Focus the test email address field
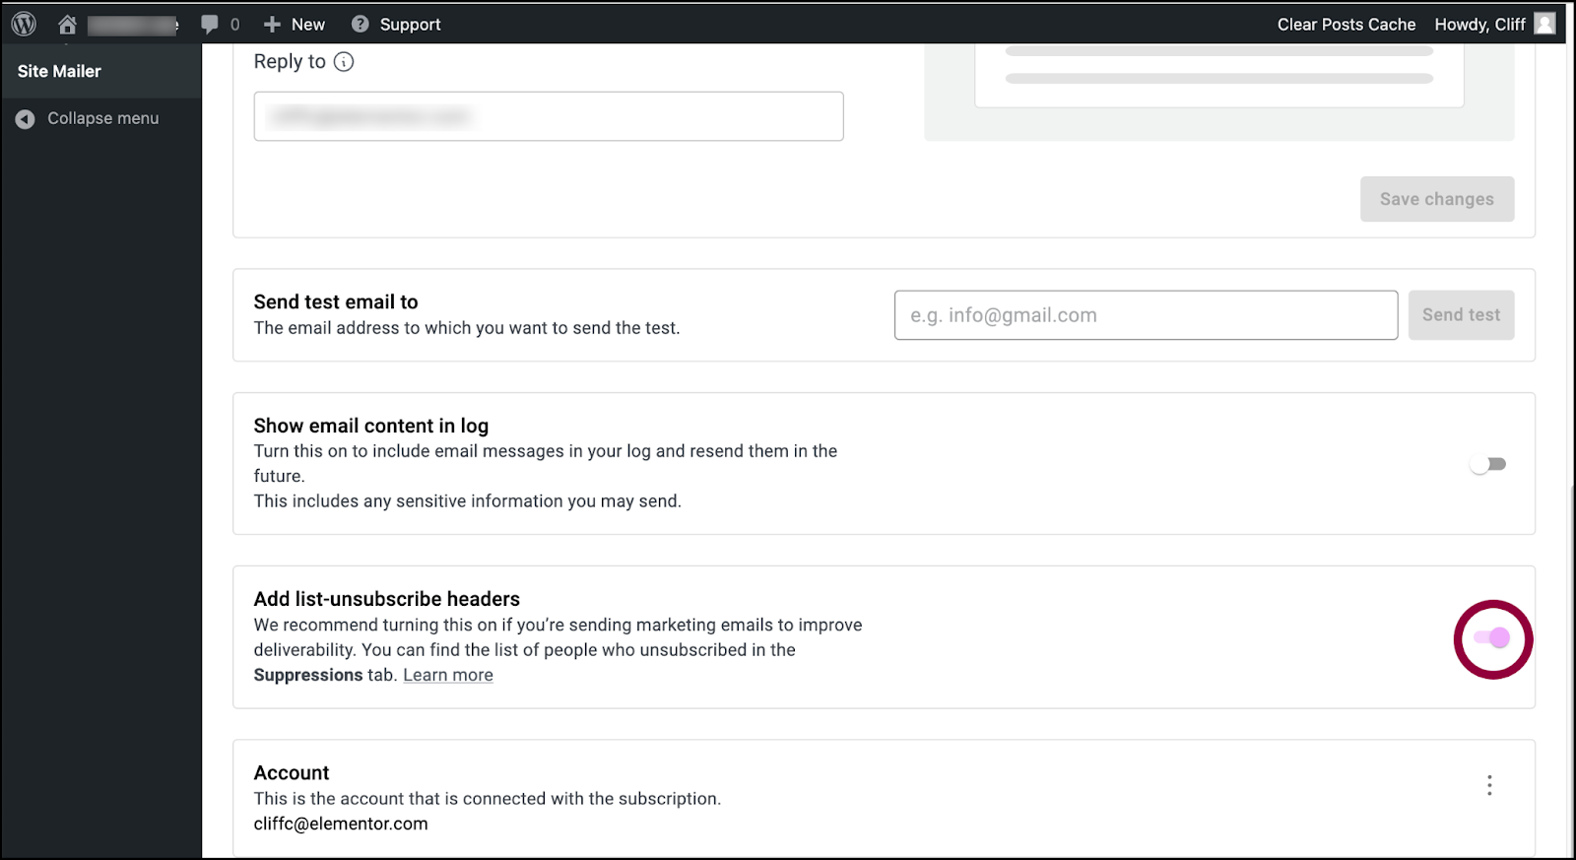1576x860 pixels. pos(1146,315)
